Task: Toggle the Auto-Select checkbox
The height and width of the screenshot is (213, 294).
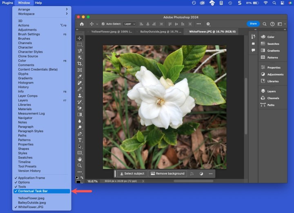Action: [x=103, y=24]
